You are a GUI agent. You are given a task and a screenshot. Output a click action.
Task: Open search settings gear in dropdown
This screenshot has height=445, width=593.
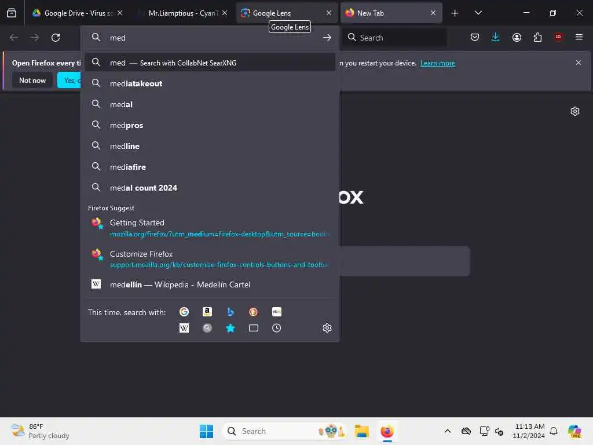click(x=327, y=328)
